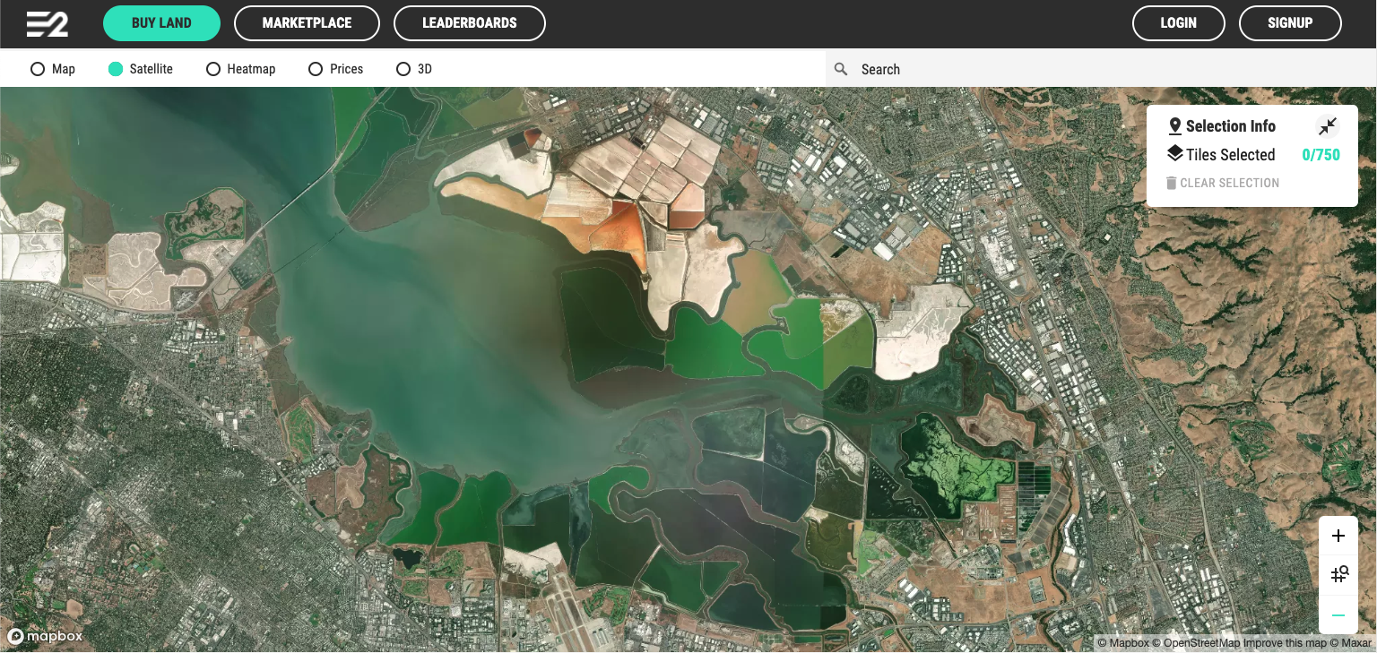This screenshot has height=653, width=1377.
Task: Click the LOGIN button
Action: (x=1178, y=22)
